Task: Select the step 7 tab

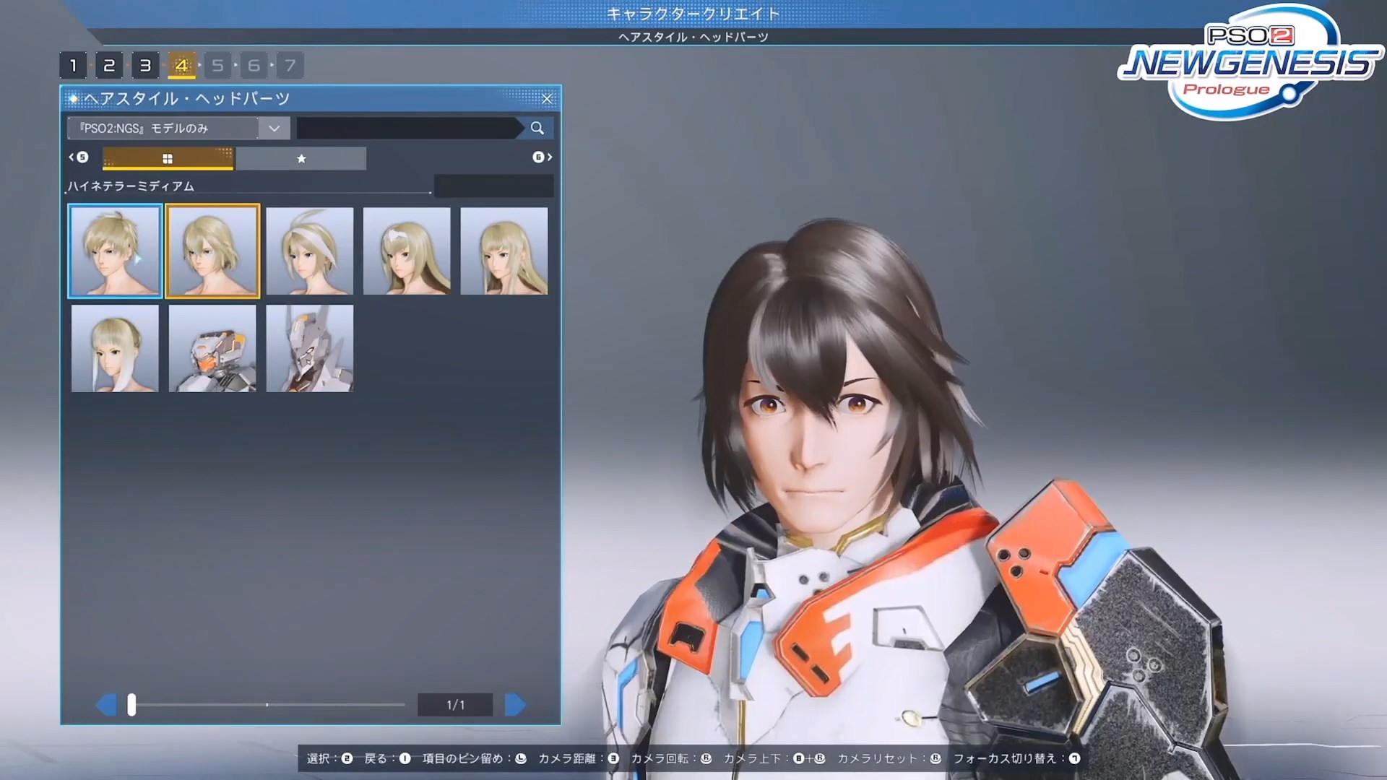Action: click(x=290, y=65)
